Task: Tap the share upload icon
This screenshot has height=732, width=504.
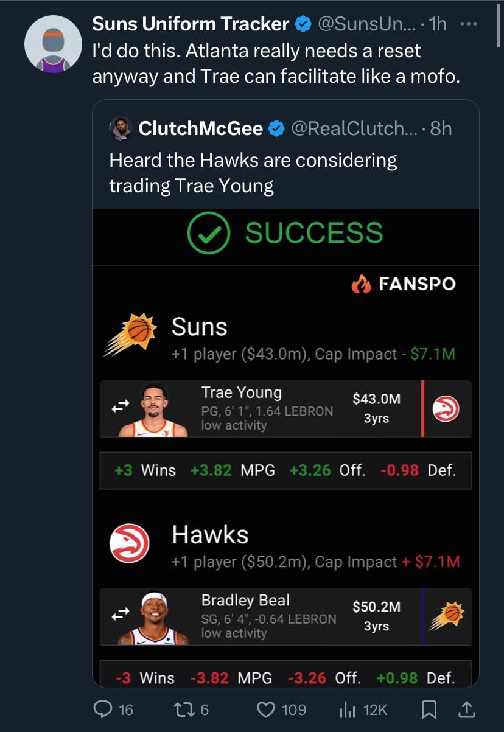Action: pyautogui.click(x=466, y=709)
